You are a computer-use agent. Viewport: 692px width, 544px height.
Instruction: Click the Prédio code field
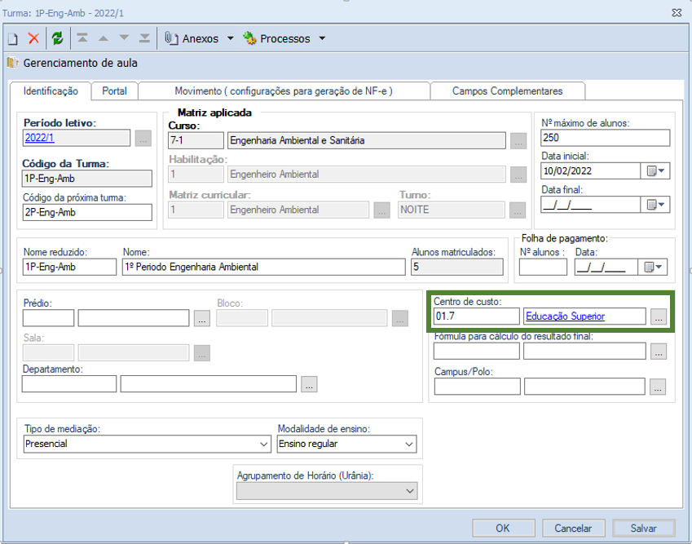click(x=49, y=318)
